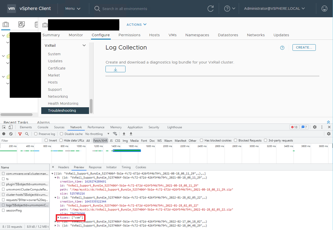The image size is (333, 230).
Task: Open network search magnifier
Action: pos(27,134)
